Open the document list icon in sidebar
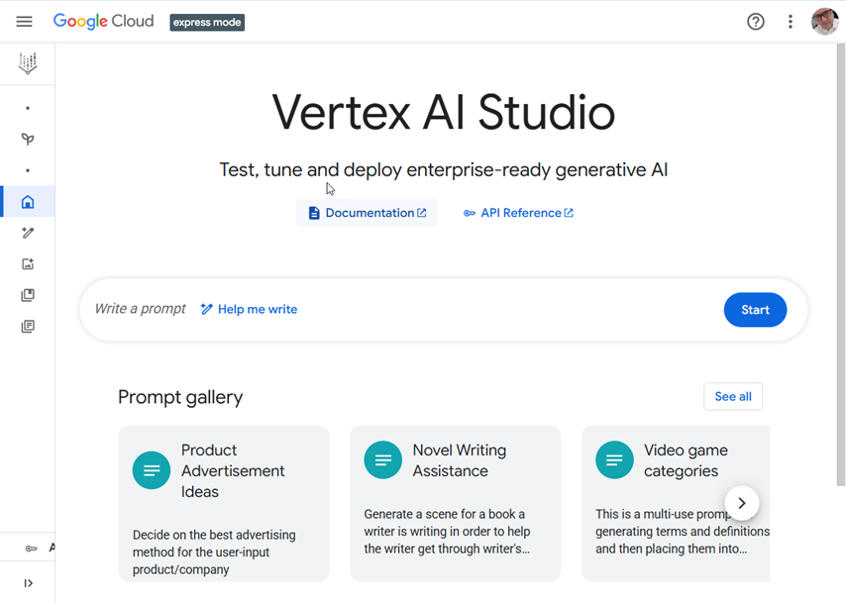Viewport: 846px width, 603px height. pos(28,327)
